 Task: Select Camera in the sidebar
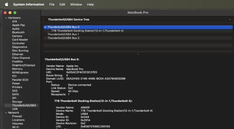[x=17, y=36]
